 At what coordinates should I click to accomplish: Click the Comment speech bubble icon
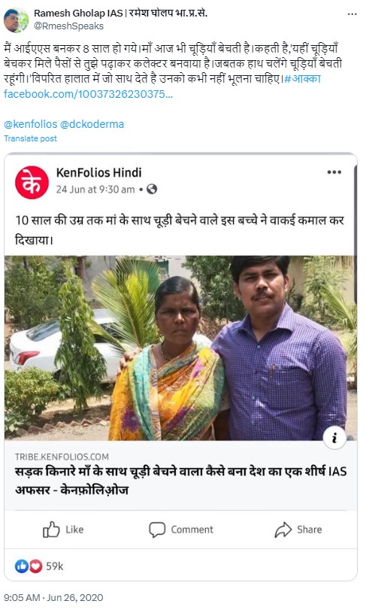(x=157, y=530)
